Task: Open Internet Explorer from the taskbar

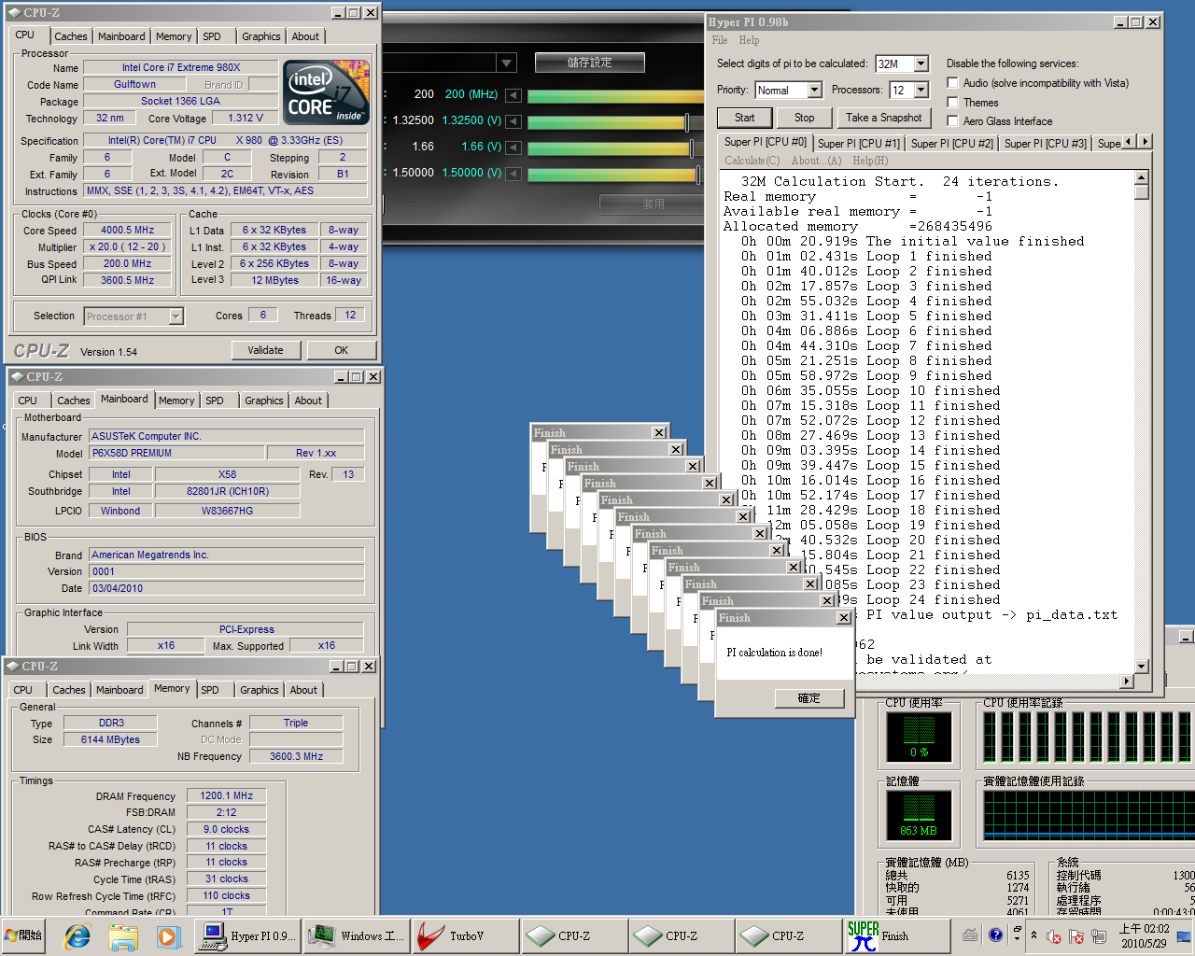Action: pyautogui.click(x=77, y=935)
